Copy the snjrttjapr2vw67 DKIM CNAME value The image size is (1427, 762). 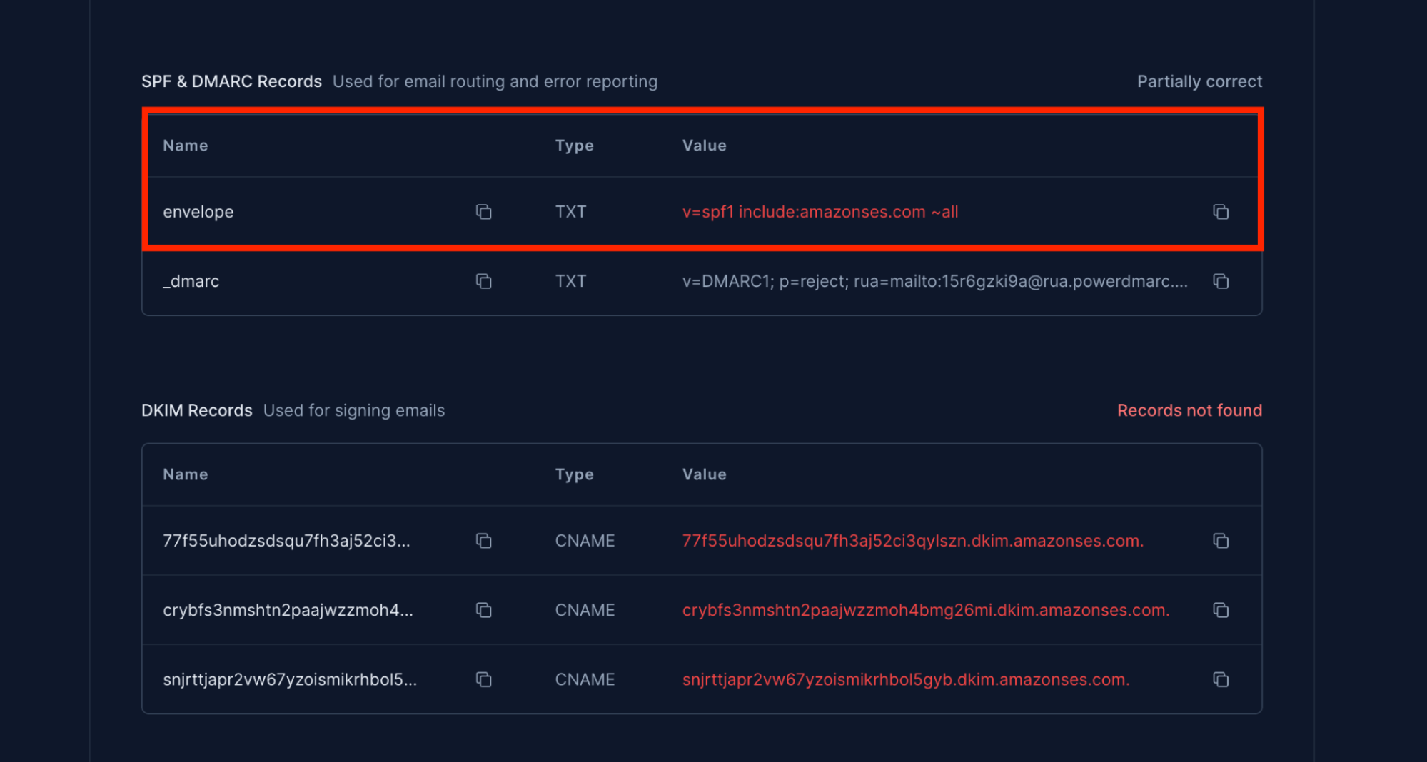coord(1220,679)
